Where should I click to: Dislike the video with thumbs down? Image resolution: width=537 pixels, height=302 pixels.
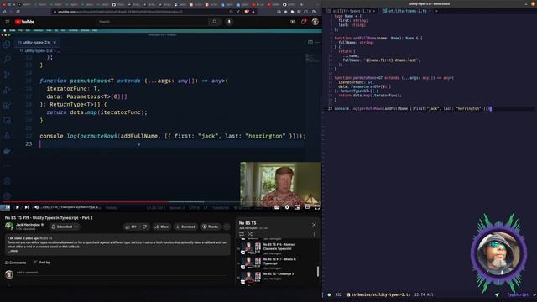pyautogui.click(x=144, y=226)
